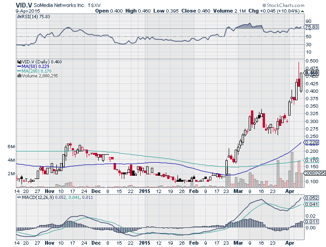Screen dimensions: 326x247
Task: Click the TSXV exchange label
Action: point(94,6)
